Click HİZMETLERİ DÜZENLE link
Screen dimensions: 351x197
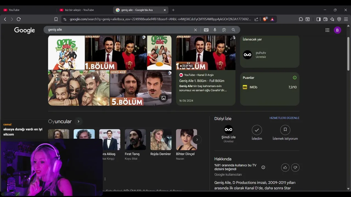(284, 118)
